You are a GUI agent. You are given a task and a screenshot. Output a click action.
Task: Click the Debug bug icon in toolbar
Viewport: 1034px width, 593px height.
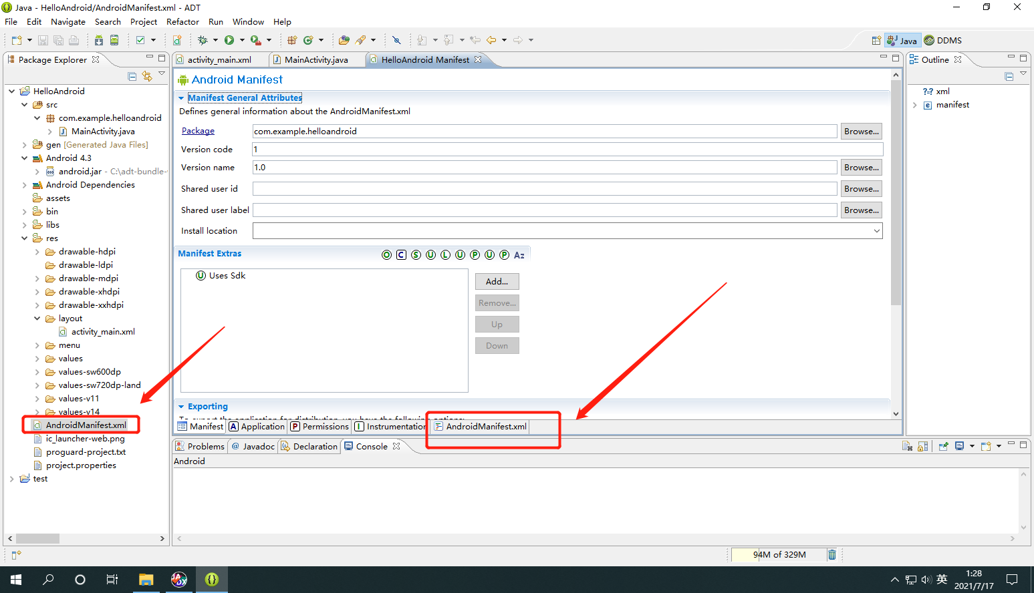[x=203, y=40]
